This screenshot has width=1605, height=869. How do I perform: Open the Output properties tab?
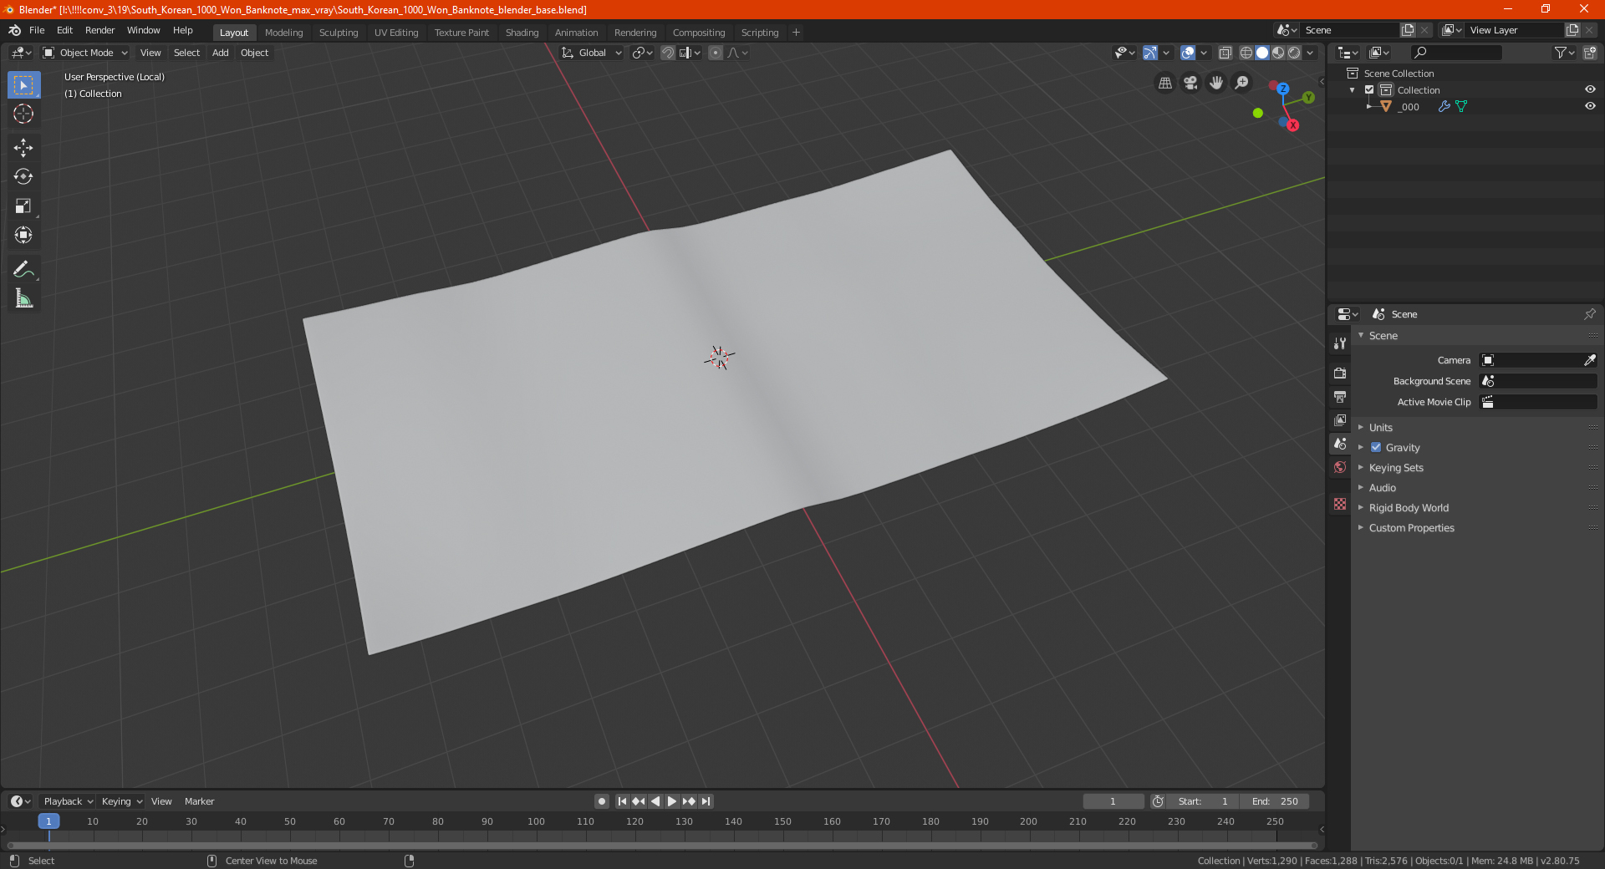(x=1340, y=396)
